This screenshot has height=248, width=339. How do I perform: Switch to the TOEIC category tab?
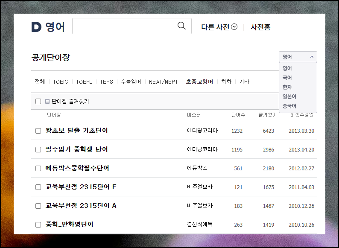tap(60, 82)
